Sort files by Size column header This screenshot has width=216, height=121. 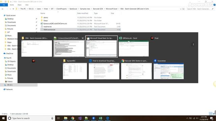[112, 13]
